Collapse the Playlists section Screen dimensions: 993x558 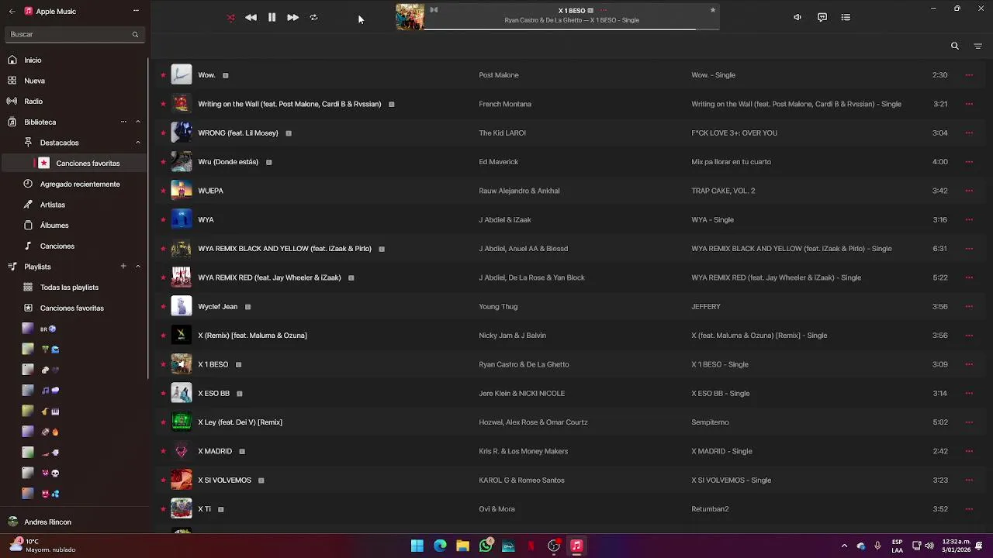coord(138,267)
